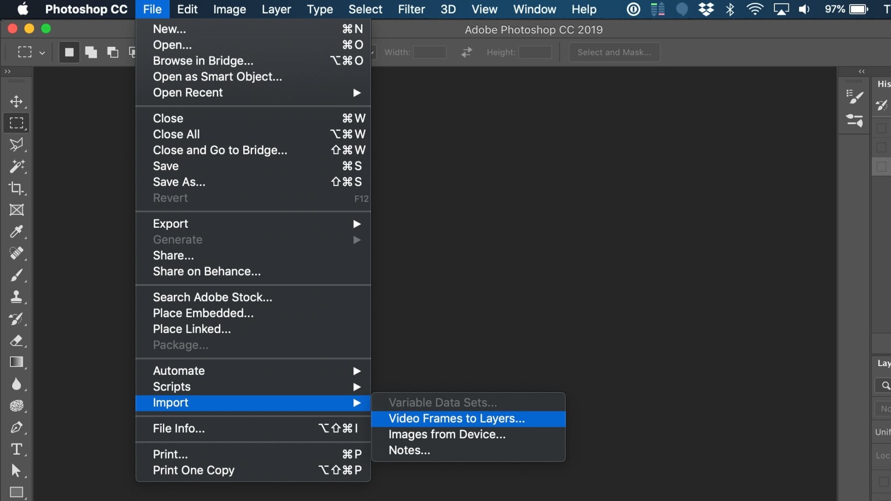Pick the Gradient tool
891x501 pixels.
[x=17, y=362]
